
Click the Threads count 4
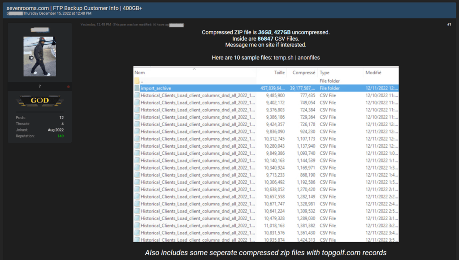tap(62, 124)
